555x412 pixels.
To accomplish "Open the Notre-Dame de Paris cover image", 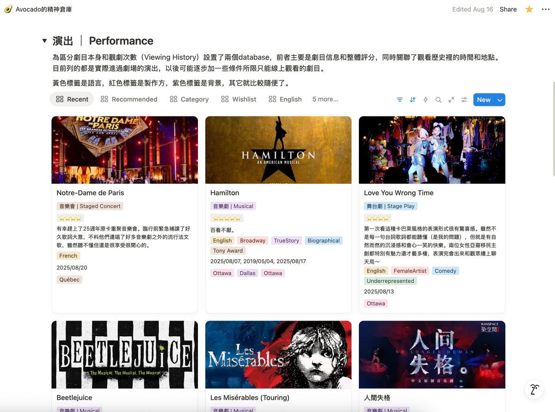I will pyautogui.click(x=125, y=150).
